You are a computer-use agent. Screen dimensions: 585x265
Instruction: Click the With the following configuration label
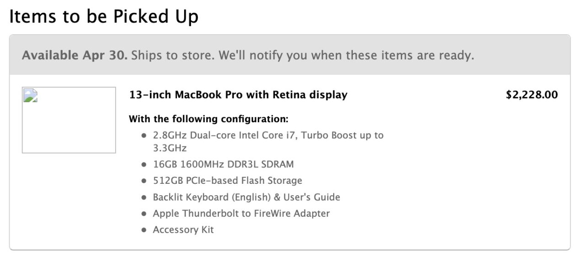[x=209, y=119]
